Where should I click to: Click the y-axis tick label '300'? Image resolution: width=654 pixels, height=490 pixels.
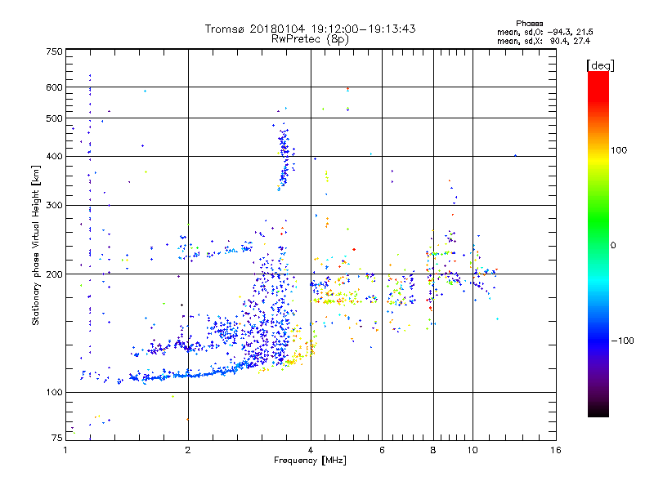click(x=54, y=206)
